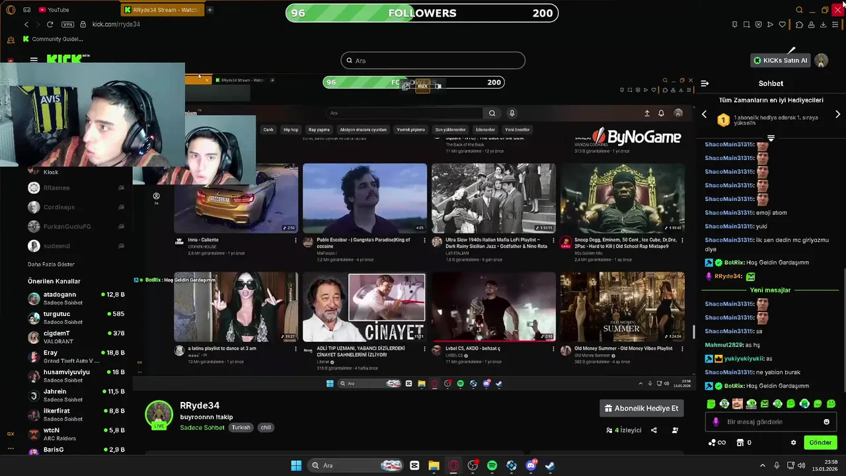This screenshot has height=476, width=846.
Task: Click the Turkish language tag
Action: tap(241, 428)
